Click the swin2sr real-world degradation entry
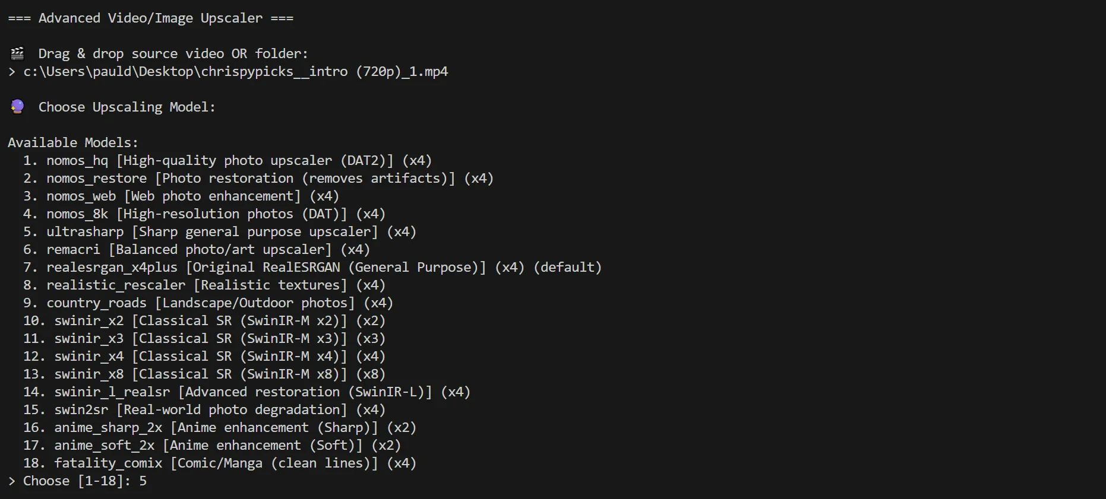 tap(204, 410)
